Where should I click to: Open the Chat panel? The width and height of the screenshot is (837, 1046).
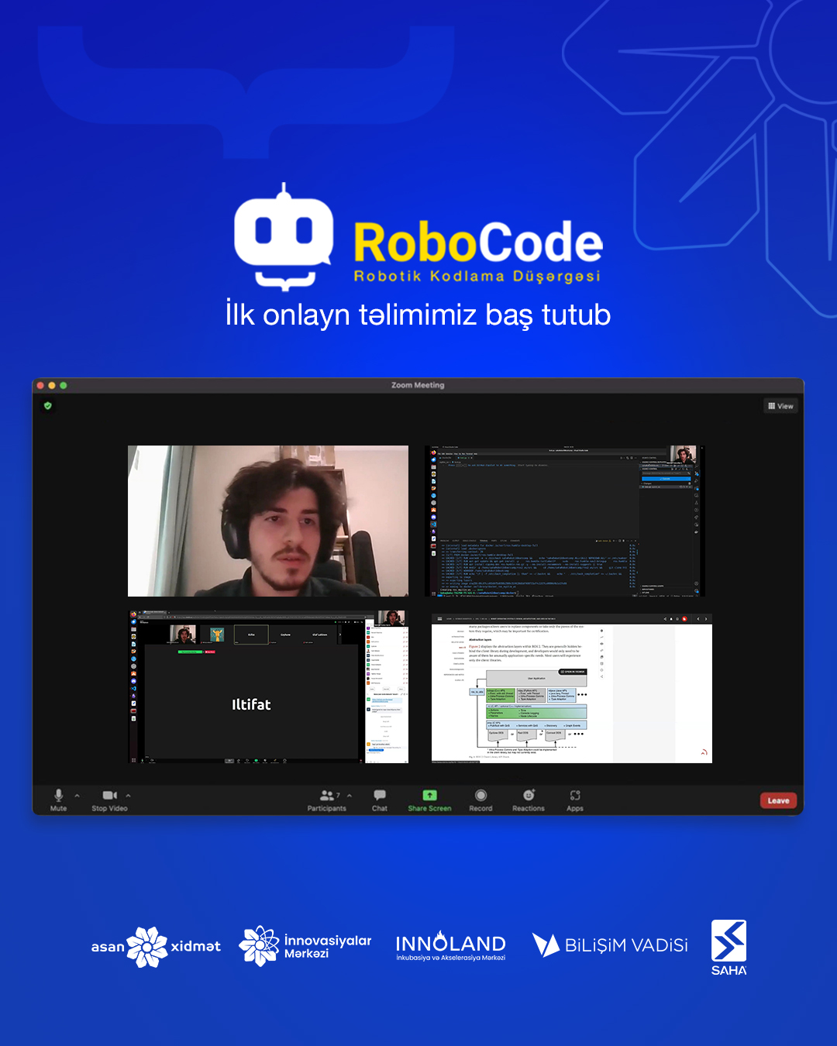380,800
